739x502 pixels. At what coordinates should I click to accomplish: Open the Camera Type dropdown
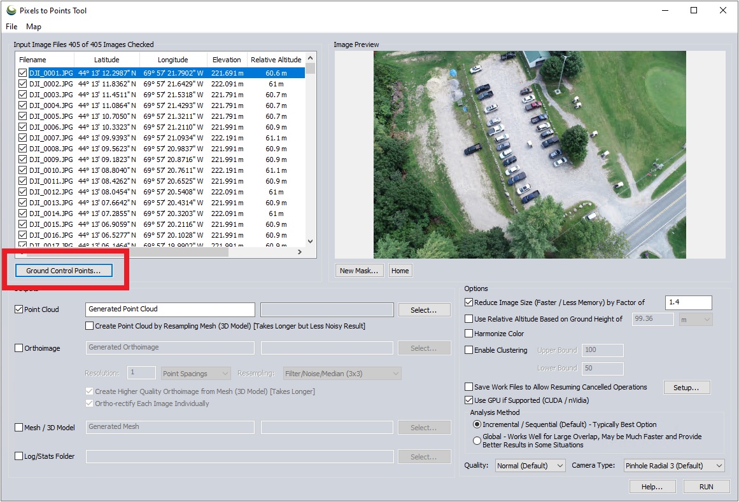[x=673, y=466]
